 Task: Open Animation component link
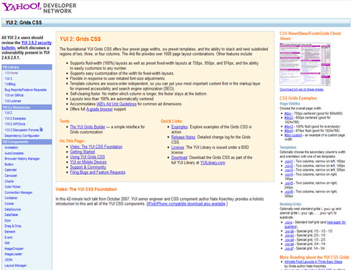[11, 148]
